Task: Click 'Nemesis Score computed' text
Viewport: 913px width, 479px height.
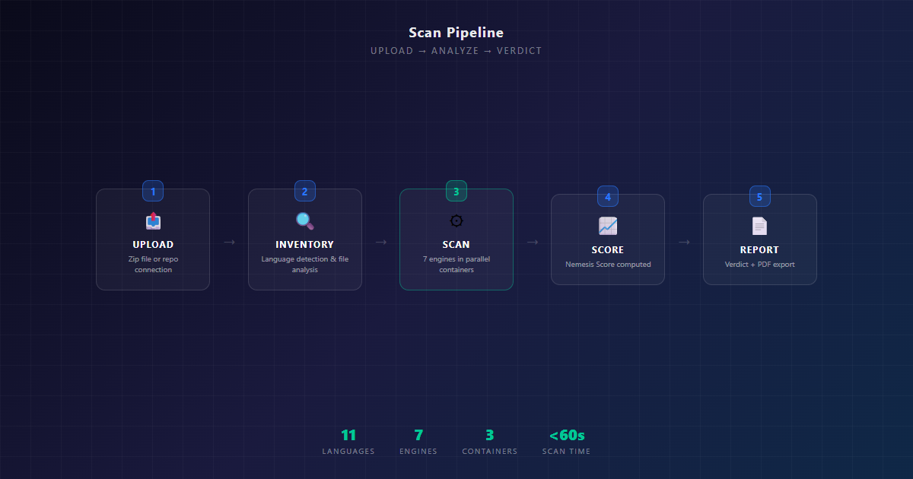Action: [608, 265]
